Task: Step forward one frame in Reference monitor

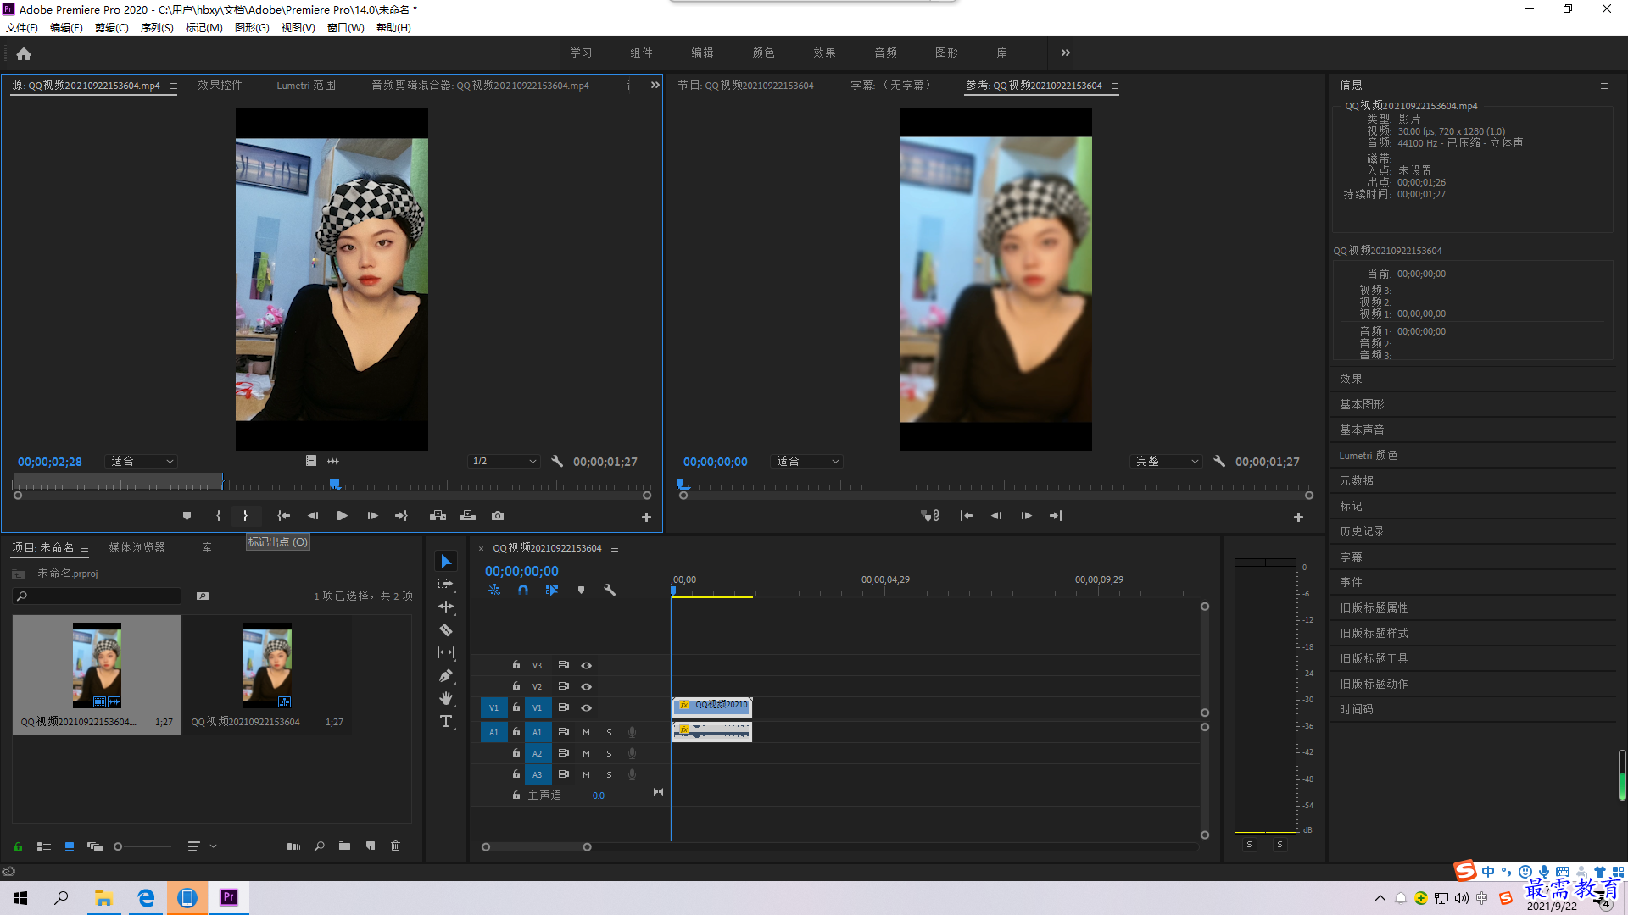Action: pos(1026,516)
